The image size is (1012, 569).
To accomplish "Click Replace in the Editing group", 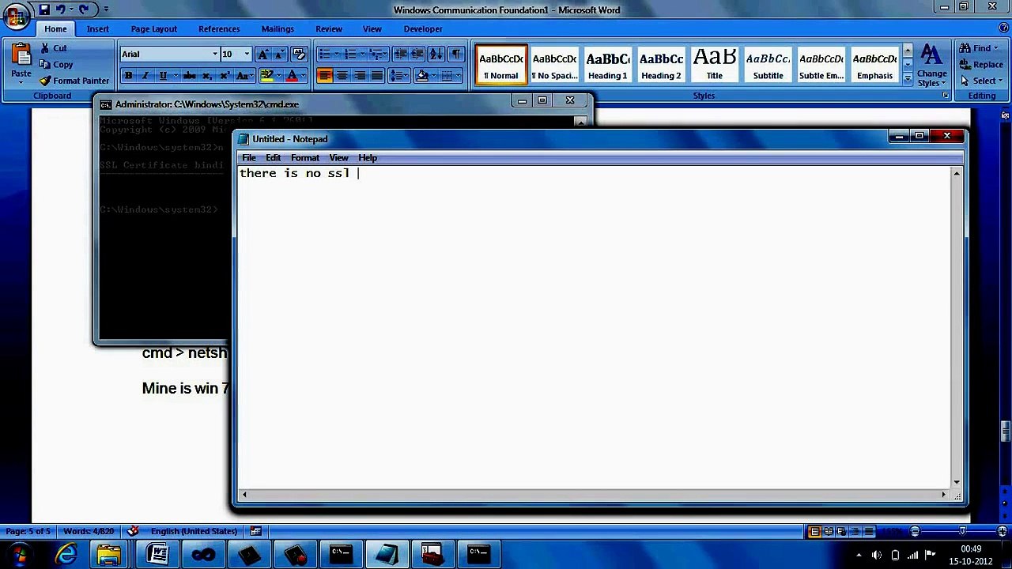I will [981, 64].
